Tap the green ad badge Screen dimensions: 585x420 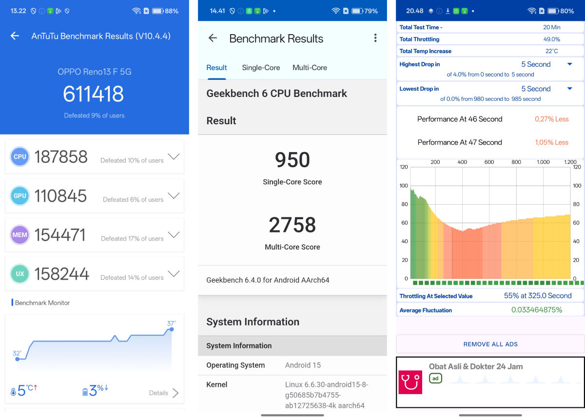point(435,378)
